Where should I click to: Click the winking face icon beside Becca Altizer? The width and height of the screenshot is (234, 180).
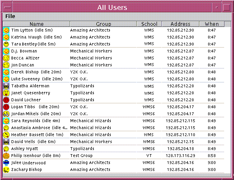click(x=6, y=58)
